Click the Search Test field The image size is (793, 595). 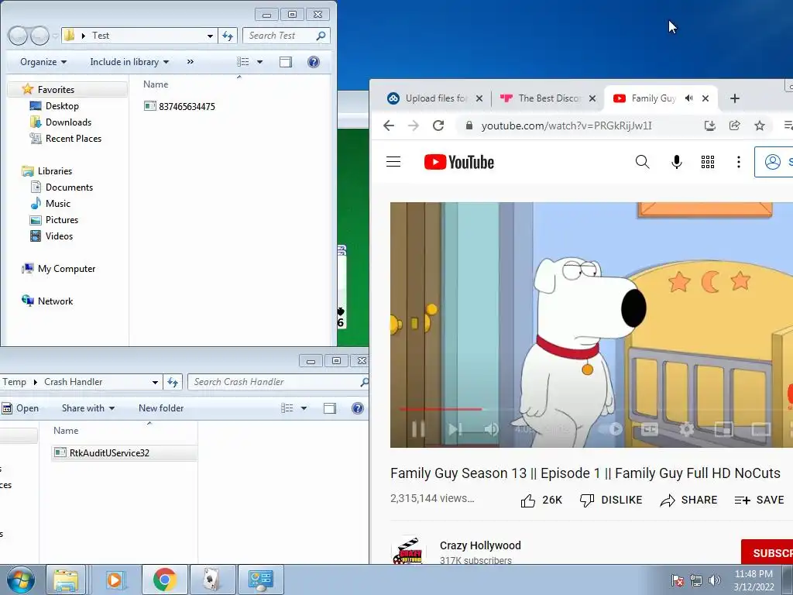click(287, 36)
